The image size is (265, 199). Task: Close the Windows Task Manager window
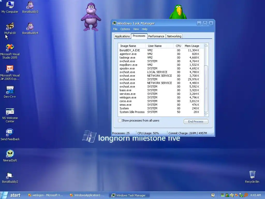point(211,23)
